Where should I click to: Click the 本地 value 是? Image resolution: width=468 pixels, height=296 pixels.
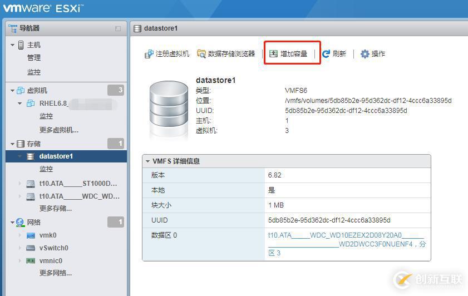tap(272, 190)
